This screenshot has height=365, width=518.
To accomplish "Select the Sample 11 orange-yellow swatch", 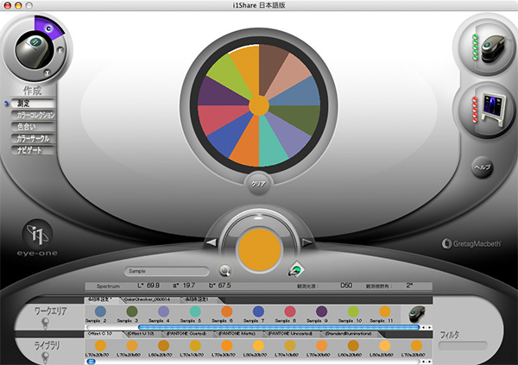I will [x=385, y=312].
